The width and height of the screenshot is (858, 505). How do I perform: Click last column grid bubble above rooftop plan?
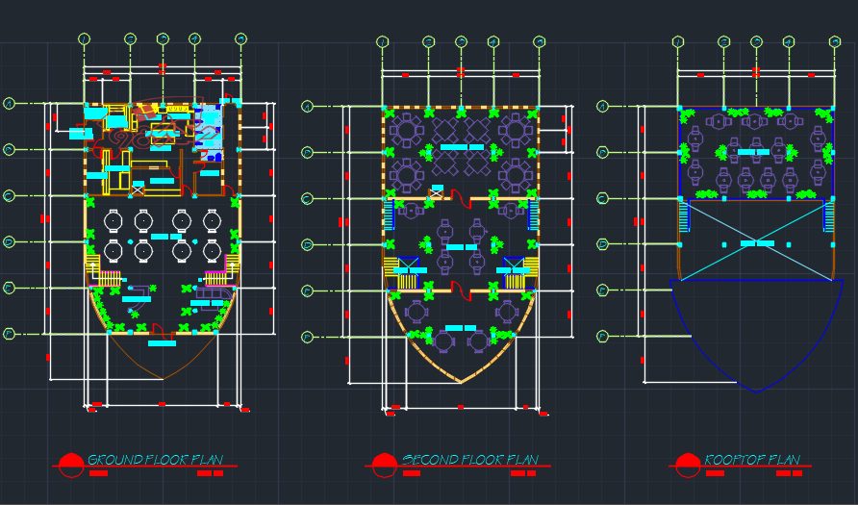834,41
